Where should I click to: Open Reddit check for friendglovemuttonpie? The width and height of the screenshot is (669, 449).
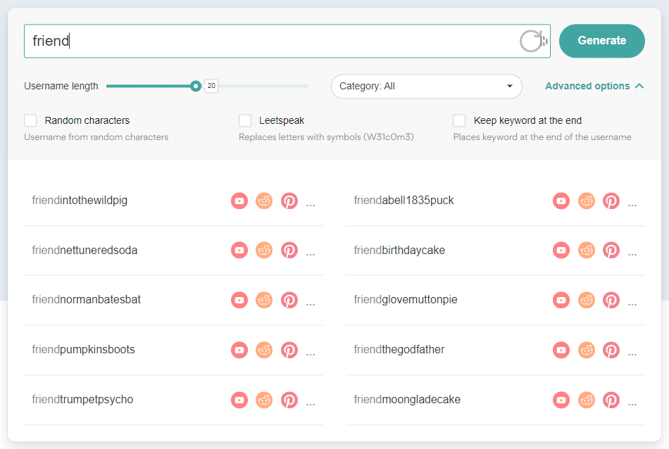[x=586, y=301]
